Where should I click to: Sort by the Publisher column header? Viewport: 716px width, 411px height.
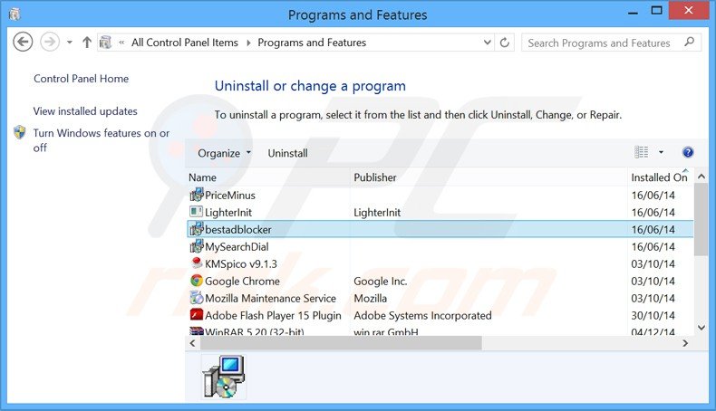[x=375, y=177]
